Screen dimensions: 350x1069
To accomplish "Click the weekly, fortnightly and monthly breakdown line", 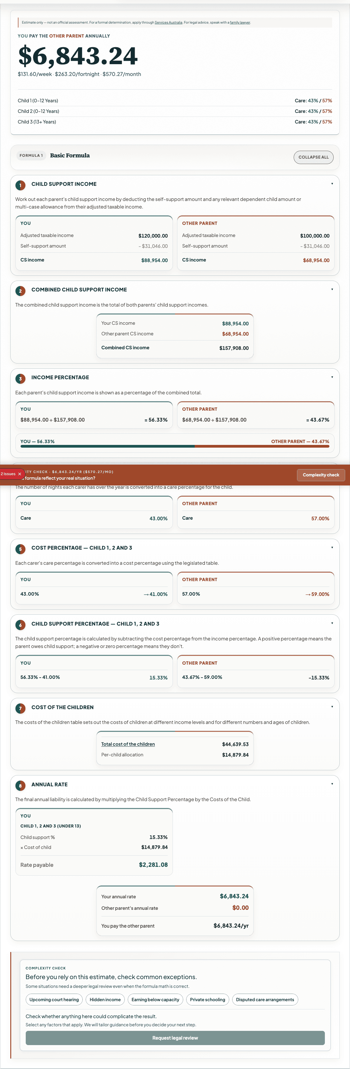I will pyautogui.click(x=79, y=74).
